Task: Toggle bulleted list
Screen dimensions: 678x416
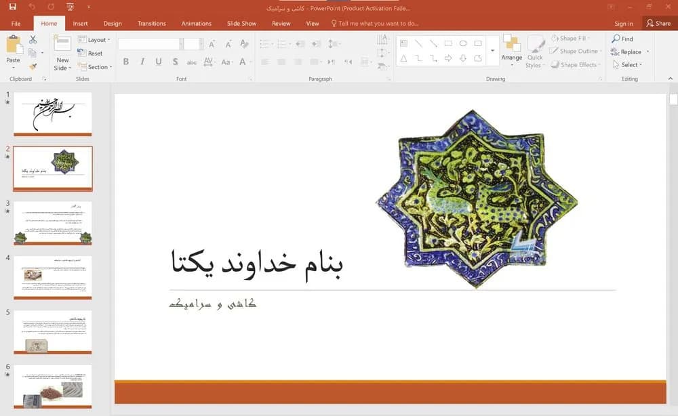Action: [x=266, y=43]
